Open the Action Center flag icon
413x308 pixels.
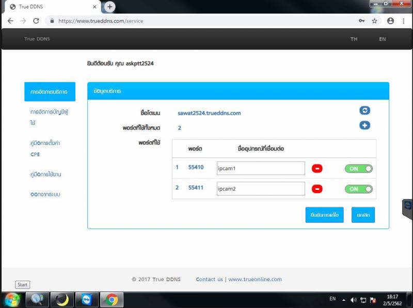tap(373, 300)
